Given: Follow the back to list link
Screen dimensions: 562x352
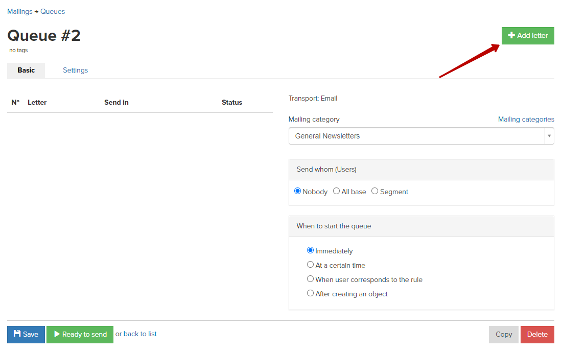Looking at the screenshot, I should 140,334.
